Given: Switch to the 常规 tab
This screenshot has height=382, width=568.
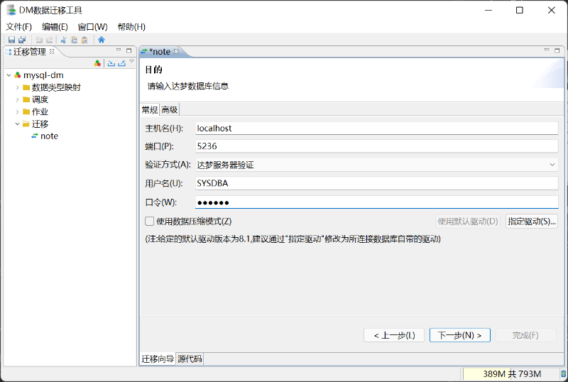Looking at the screenshot, I should pos(150,110).
